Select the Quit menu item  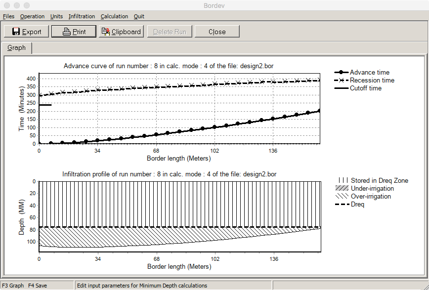139,16
